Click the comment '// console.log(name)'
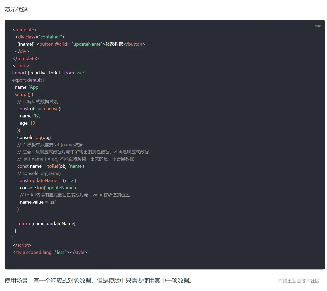Screen dimensions: 327x291 (39, 173)
